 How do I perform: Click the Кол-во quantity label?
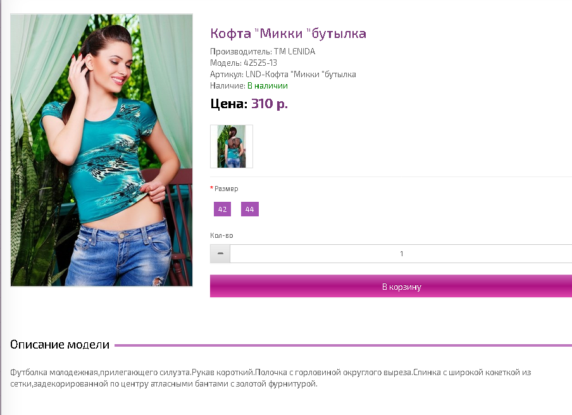221,235
